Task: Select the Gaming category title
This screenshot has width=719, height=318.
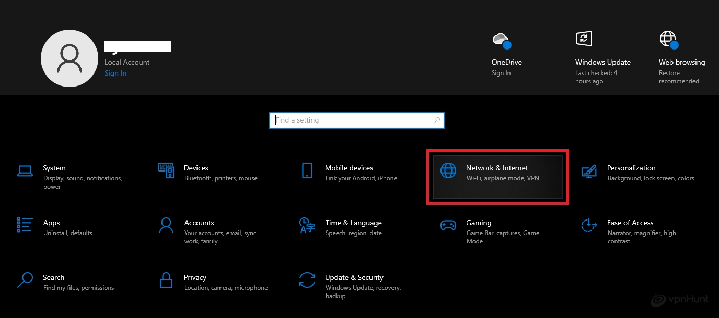Action: [x=479, y=223]
